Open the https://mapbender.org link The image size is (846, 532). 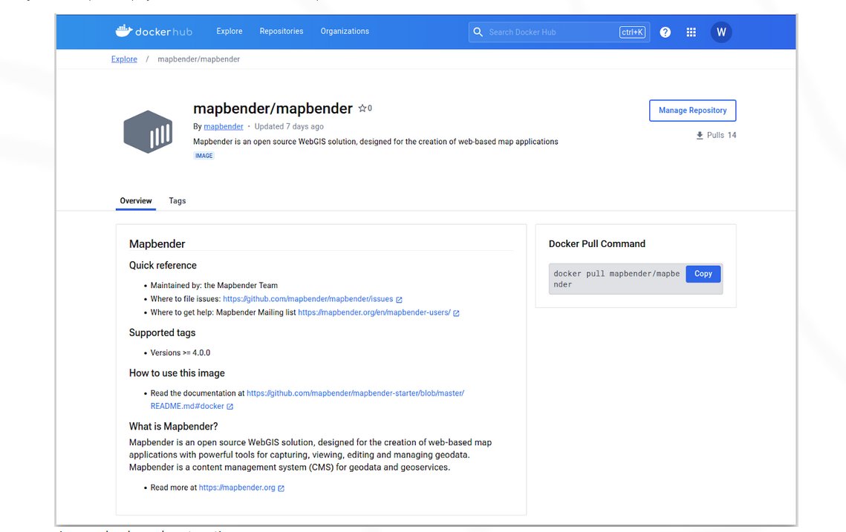pos(237,487)
